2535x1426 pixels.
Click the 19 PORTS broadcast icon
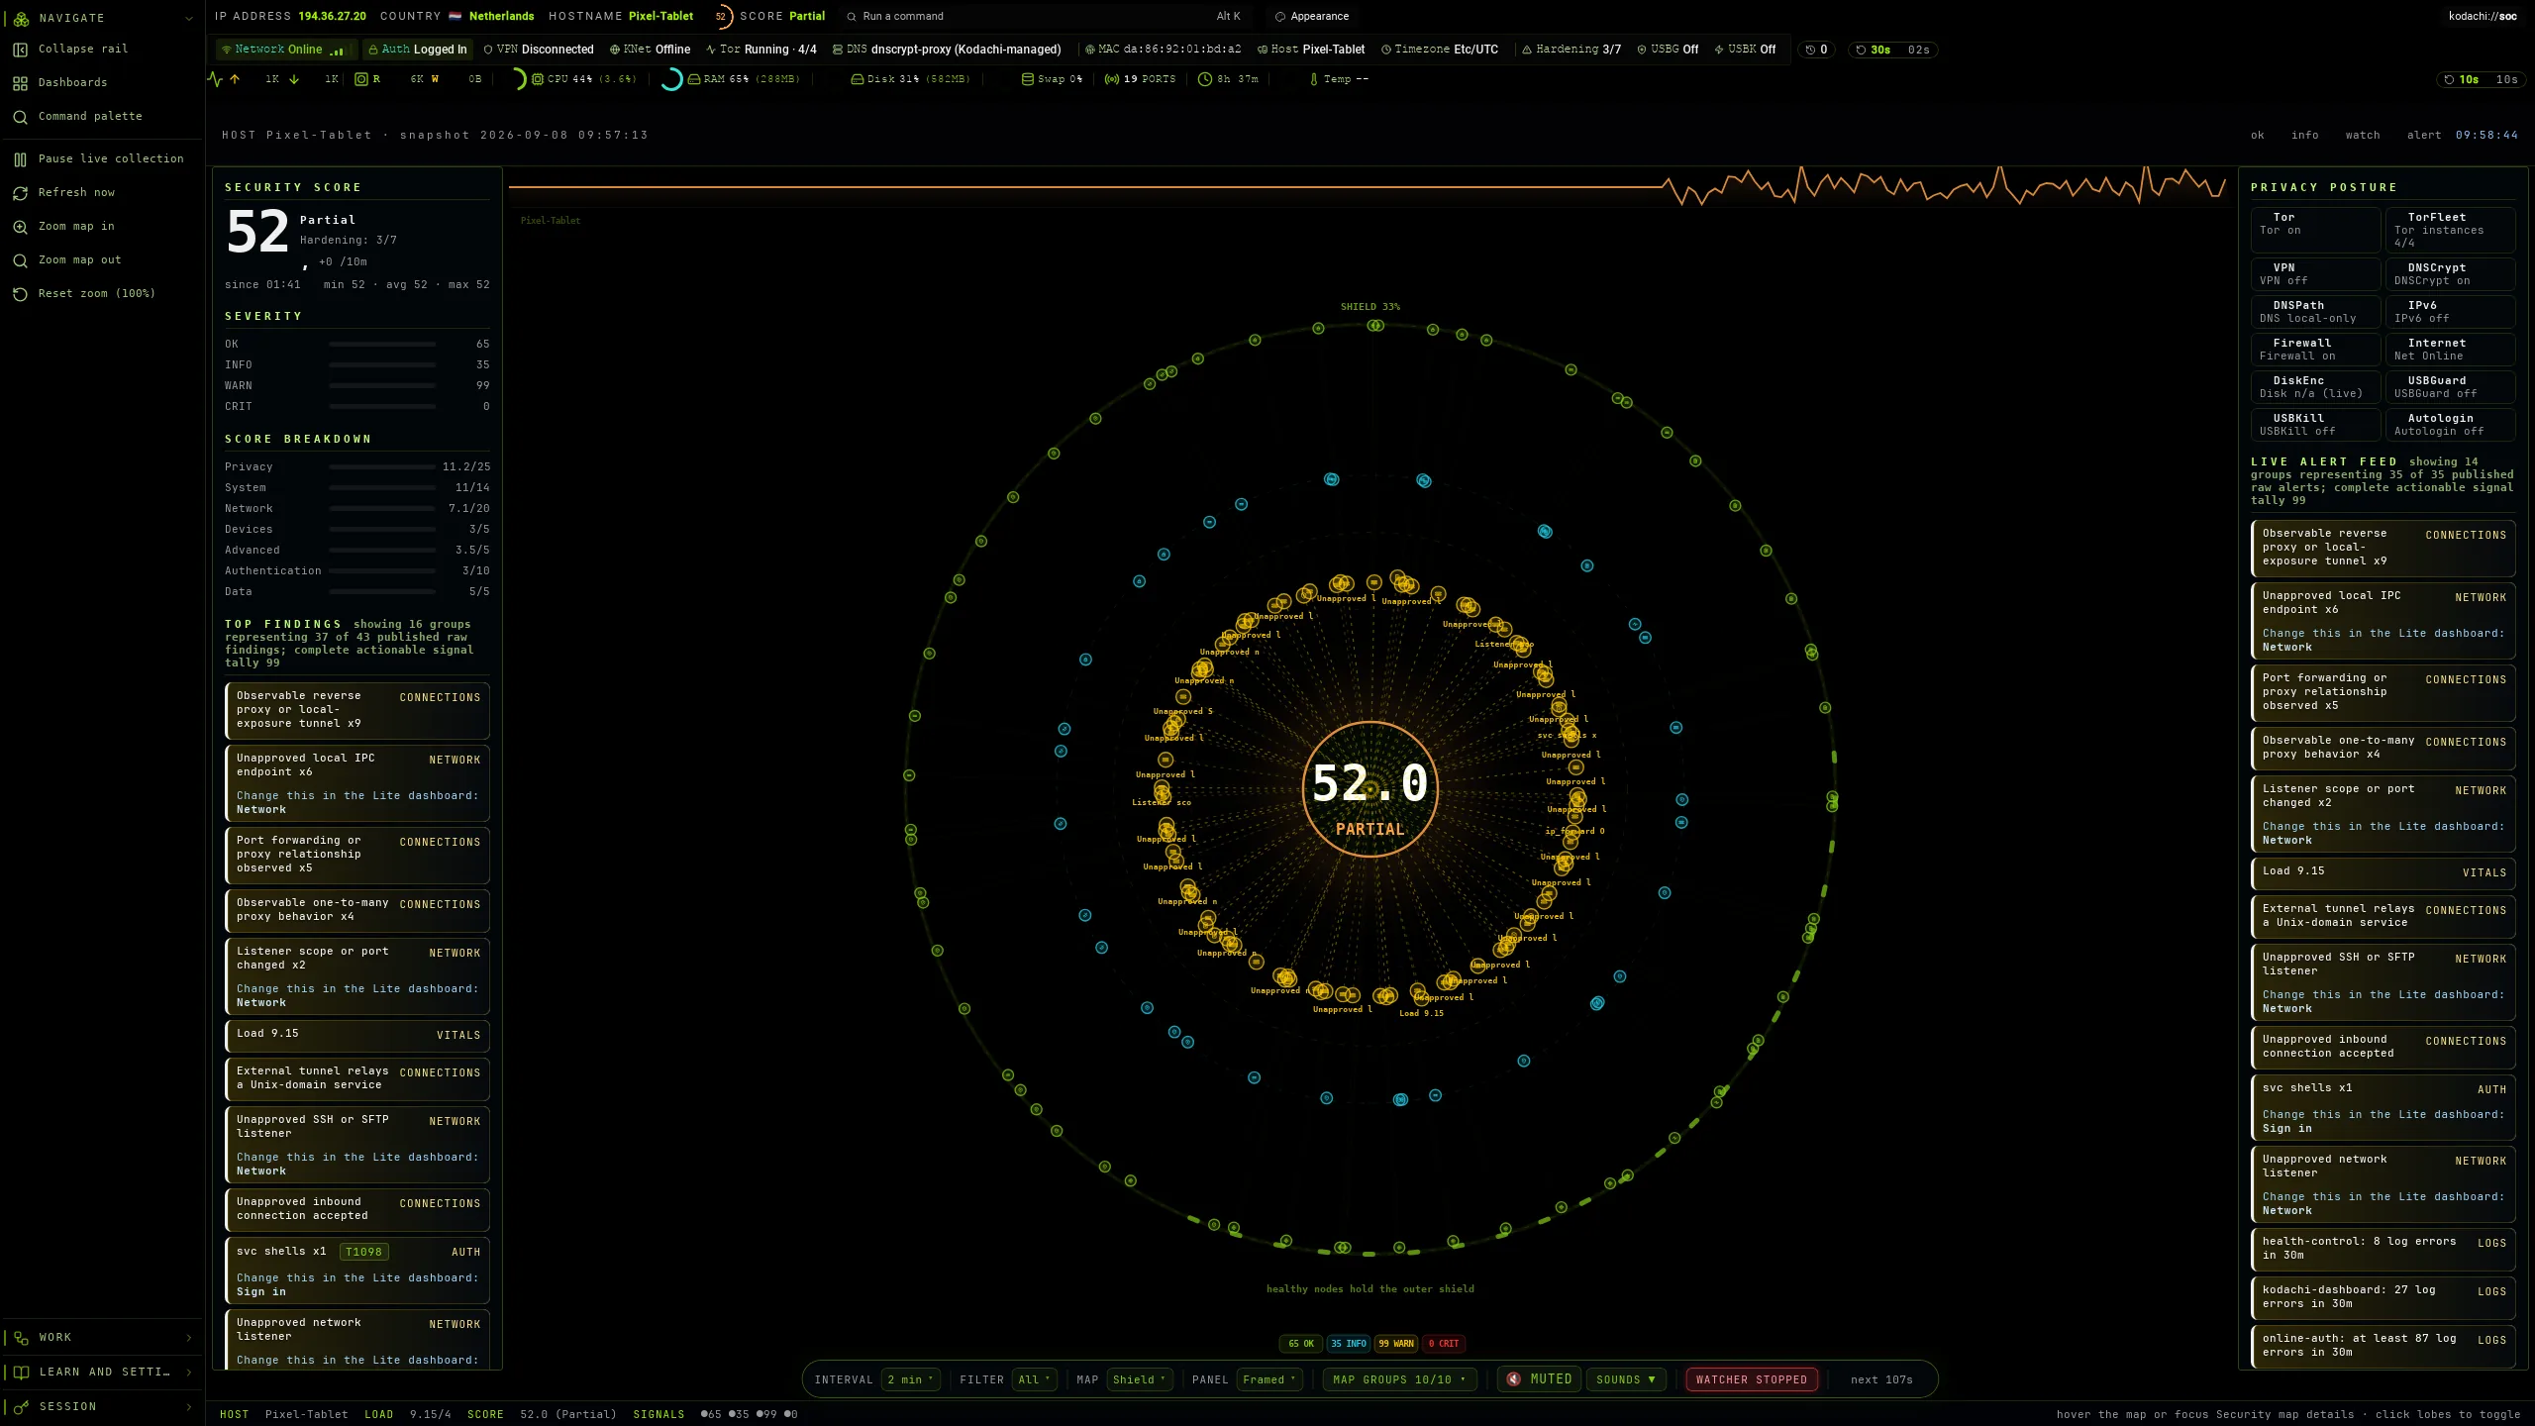(x=1112, y=79)
